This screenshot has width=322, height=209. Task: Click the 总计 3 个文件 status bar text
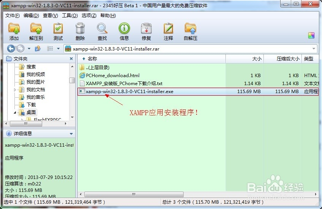[213, 202]
